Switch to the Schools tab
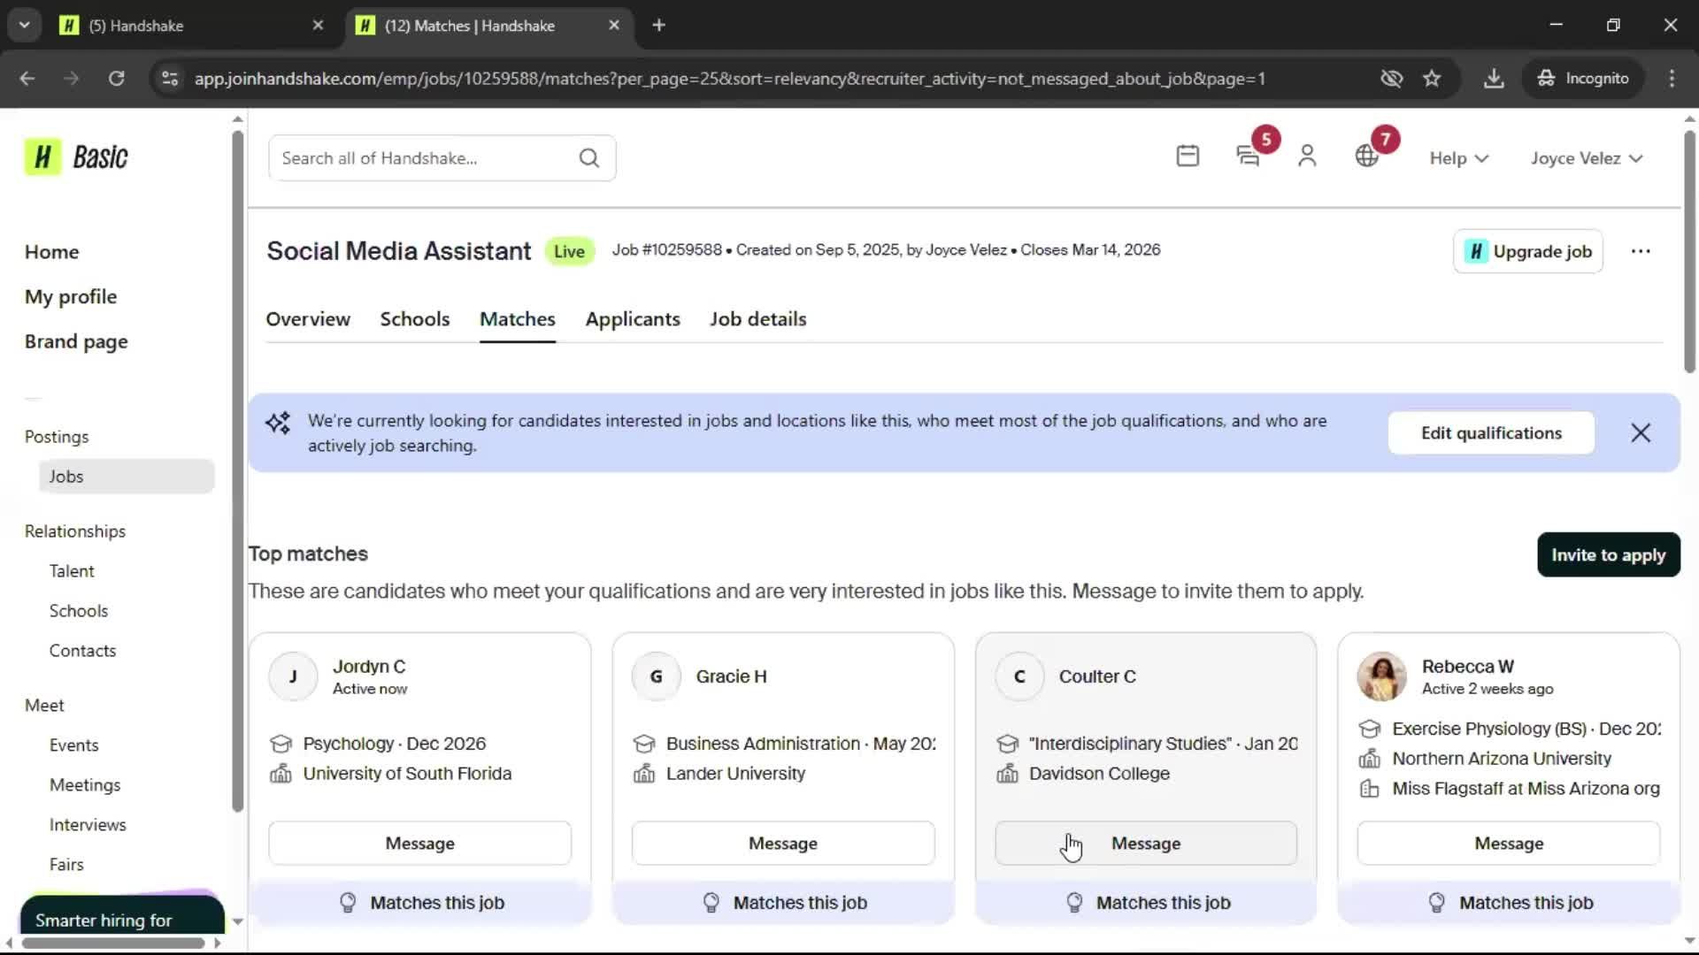 pyautogui.click(x=414, y=319)
